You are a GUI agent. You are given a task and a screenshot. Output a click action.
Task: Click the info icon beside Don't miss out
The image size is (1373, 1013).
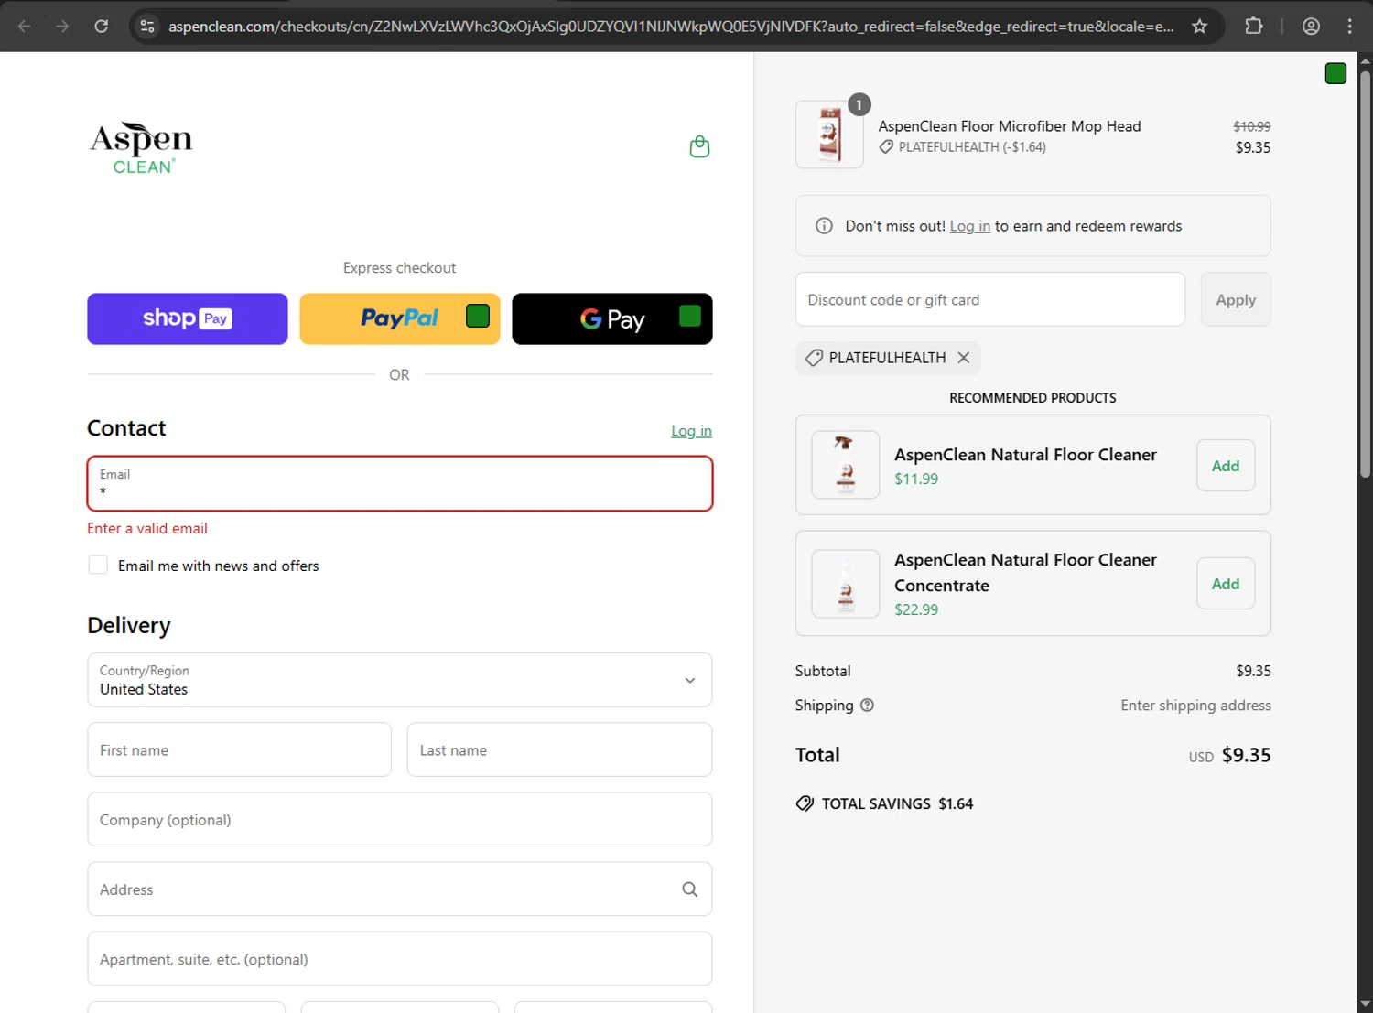click(824, 226)
